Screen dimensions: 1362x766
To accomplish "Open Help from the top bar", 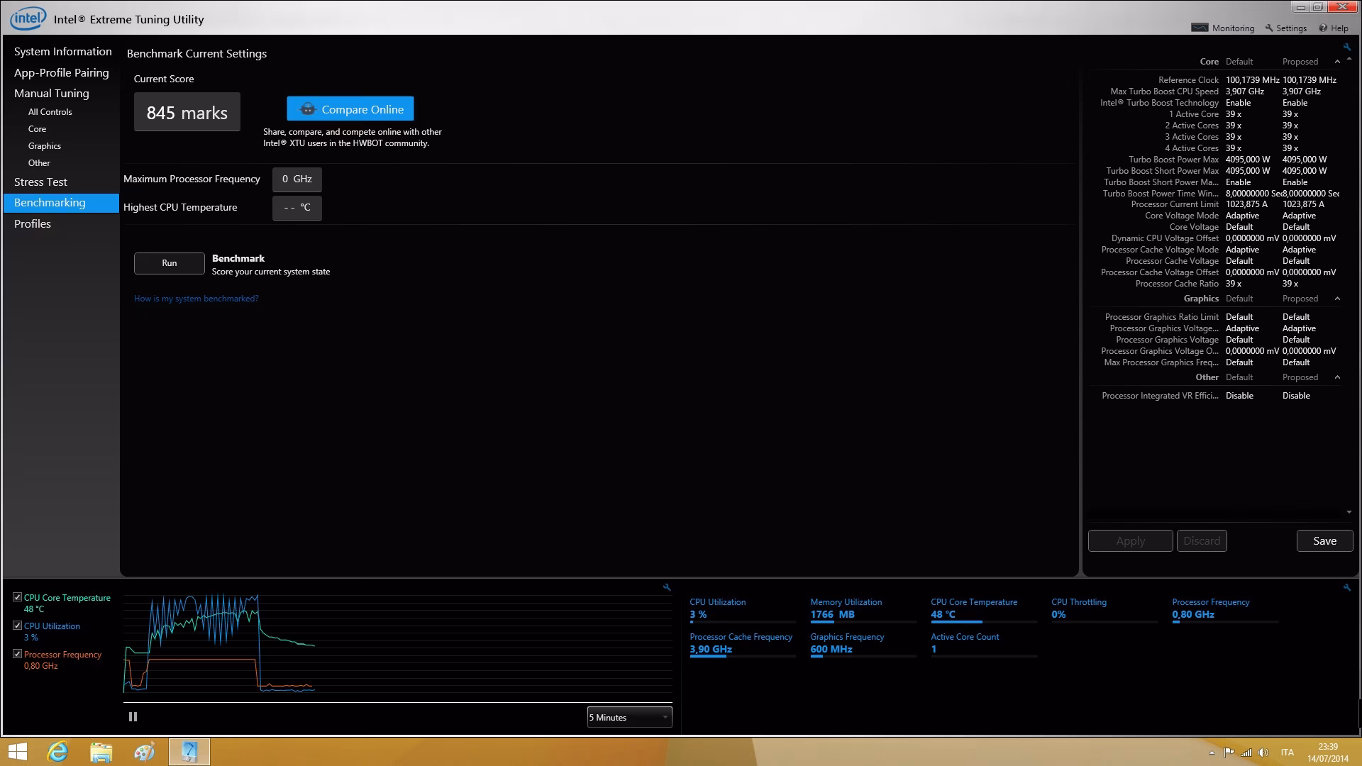I will (x=1334, y=28).
